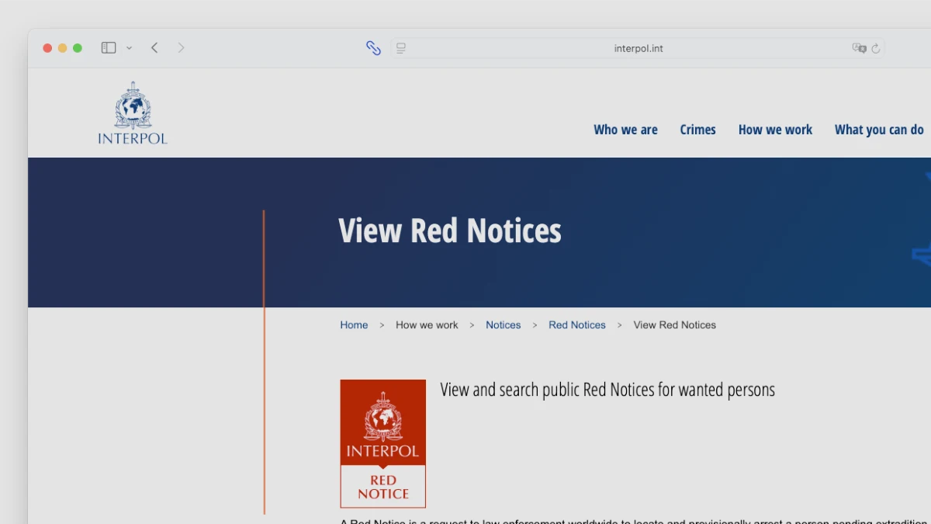931x524 pixels.
Task: Open the "Notices" breadcrumb link
Action: click(x=503, y=325)
